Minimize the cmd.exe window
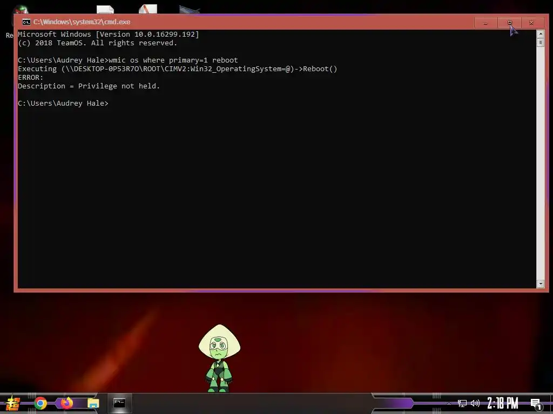Screen dimensions: 553x414 click(485, 23)
